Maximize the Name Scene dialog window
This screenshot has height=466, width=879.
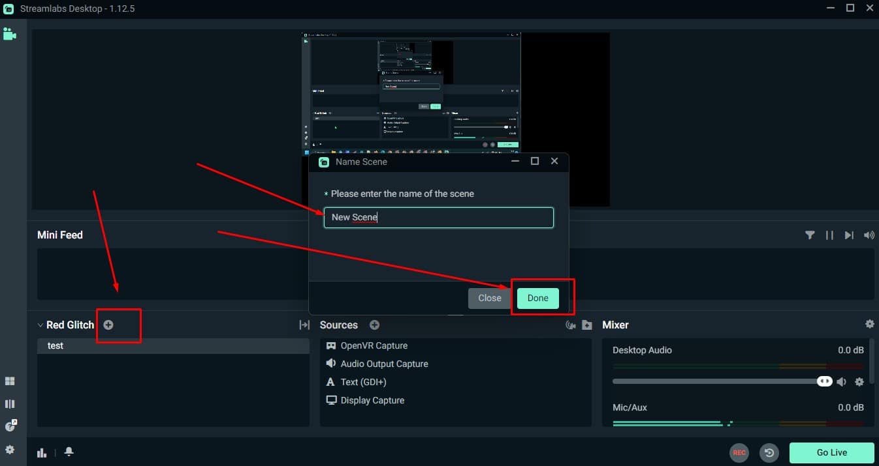click(535, 161)
